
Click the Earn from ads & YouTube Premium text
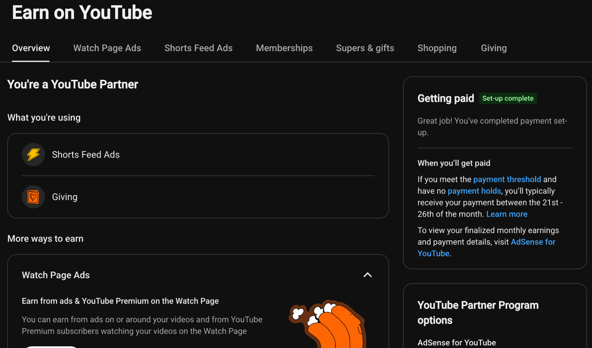120,301
